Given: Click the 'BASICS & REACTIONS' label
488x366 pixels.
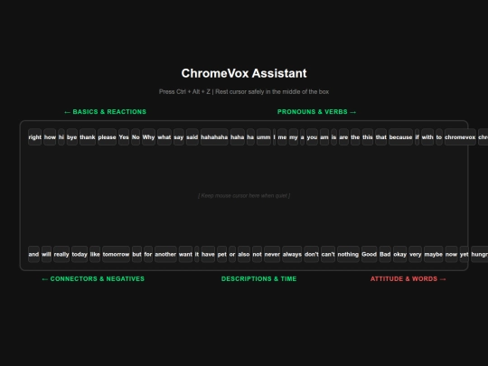Looking at the screenshot, I should (105, 112).
